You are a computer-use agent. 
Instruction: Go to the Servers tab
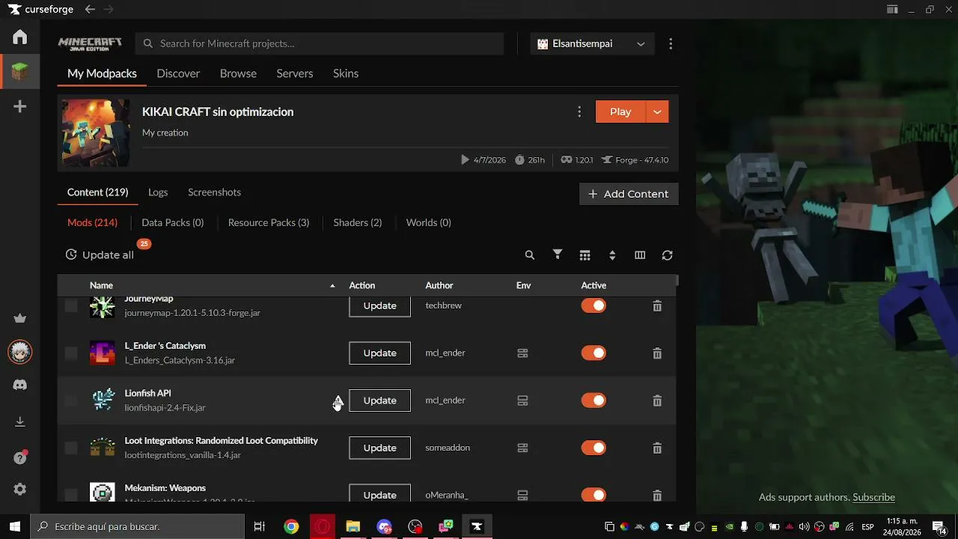point(295,73)
